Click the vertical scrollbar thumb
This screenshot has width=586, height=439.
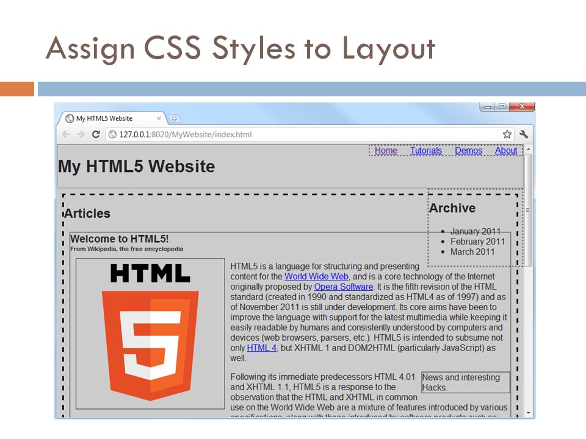529,210
